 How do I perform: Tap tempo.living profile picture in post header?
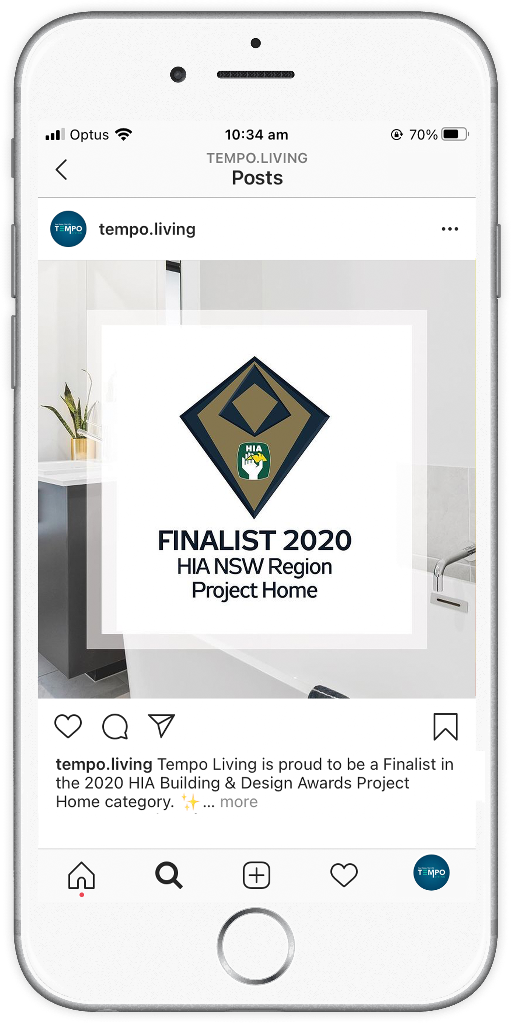[68, 229]
